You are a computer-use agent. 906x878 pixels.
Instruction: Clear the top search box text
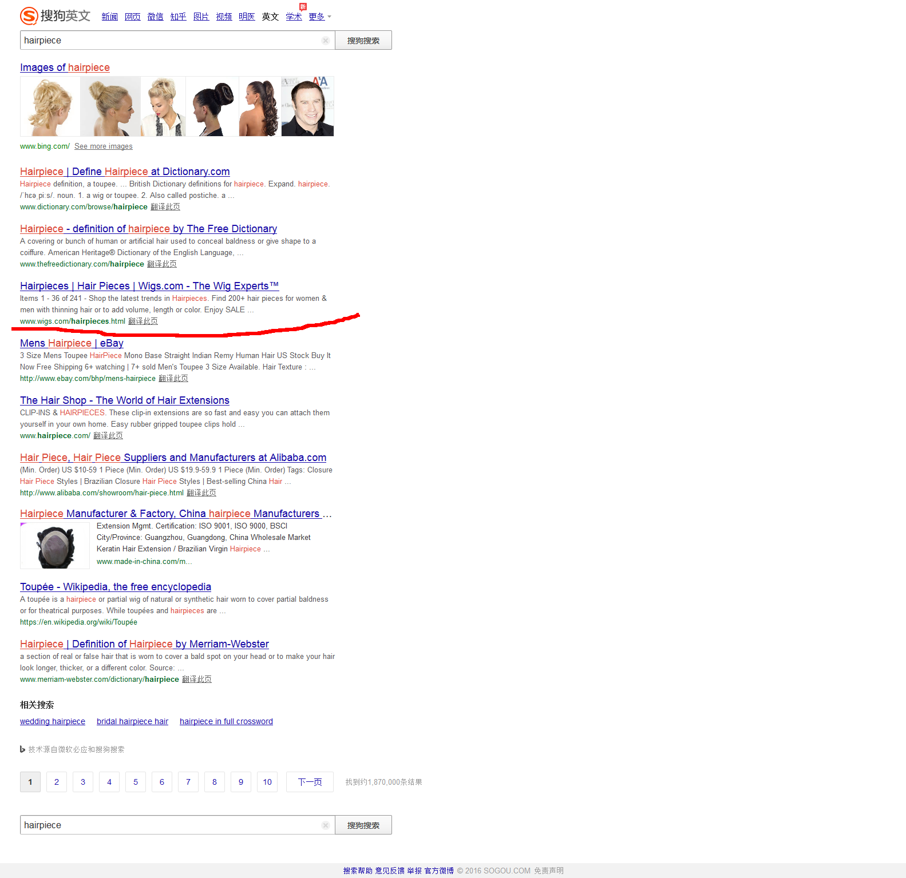coord(325,41)
